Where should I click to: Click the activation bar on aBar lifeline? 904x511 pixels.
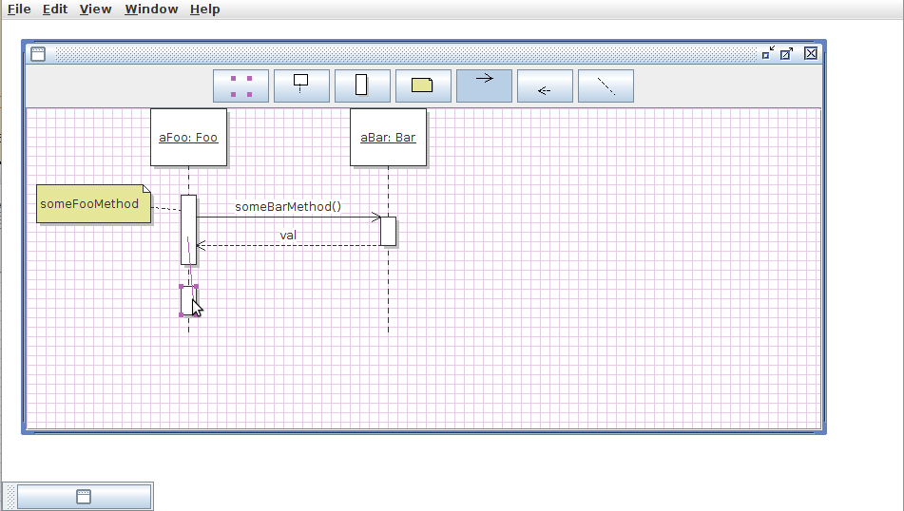point(388,231)
